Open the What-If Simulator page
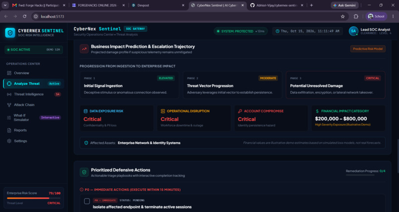The image size is (399, 212). coord(34,117)
